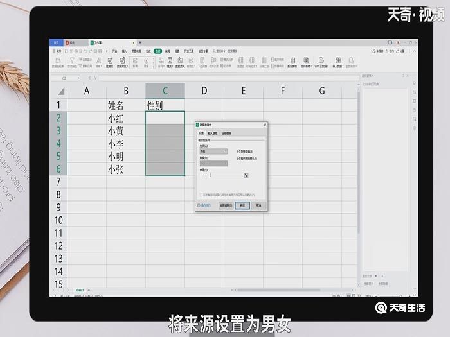This screenshot has height=337, width=450.
Task: Click the range selector icon in dialog
Action: (246, 175)
